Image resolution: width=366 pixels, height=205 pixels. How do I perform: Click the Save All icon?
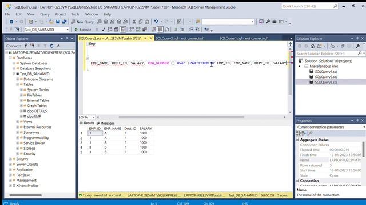point(64,22)
